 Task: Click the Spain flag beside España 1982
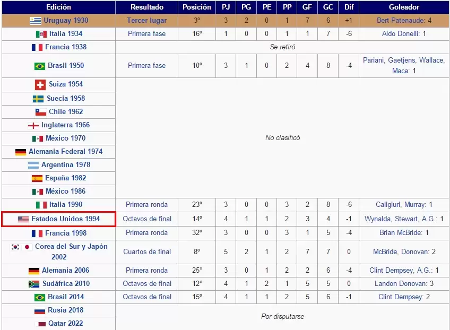click(37, 178)
